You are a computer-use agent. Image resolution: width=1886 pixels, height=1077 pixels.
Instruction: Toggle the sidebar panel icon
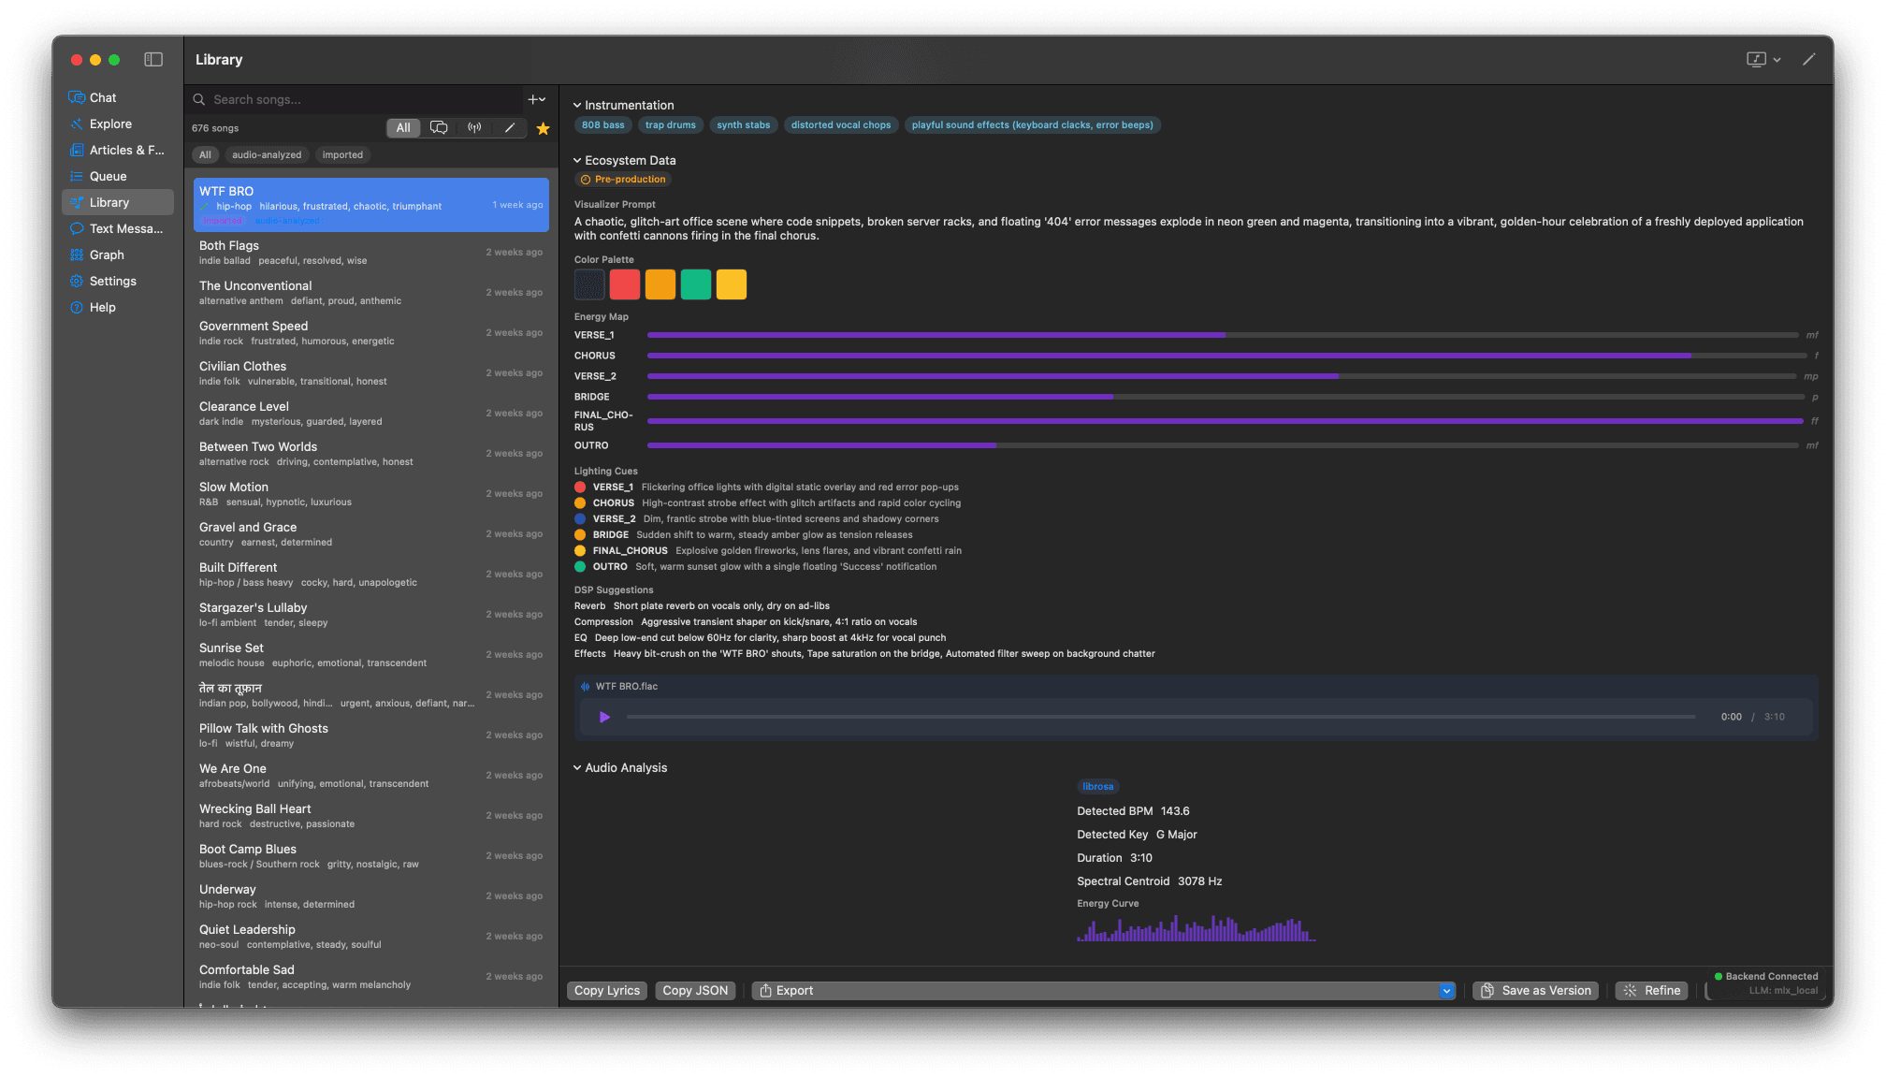(x=153, y=60)
